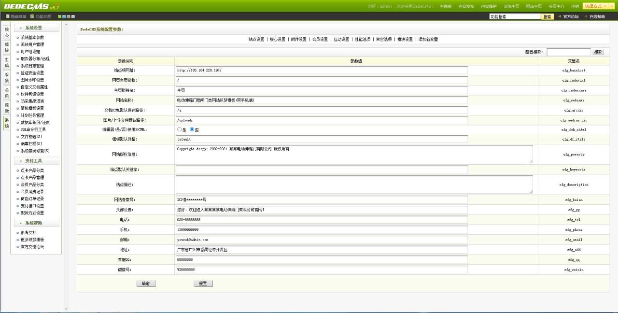Open the 模块设置 config tab
This screenshot has height=313, width=618.
(x=405, y=39)
